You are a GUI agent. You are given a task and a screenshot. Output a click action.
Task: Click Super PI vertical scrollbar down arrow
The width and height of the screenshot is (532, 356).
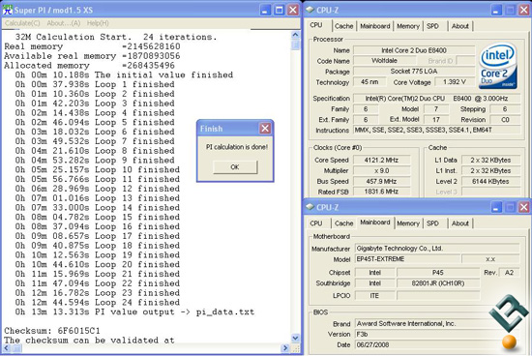click(295, 338)
